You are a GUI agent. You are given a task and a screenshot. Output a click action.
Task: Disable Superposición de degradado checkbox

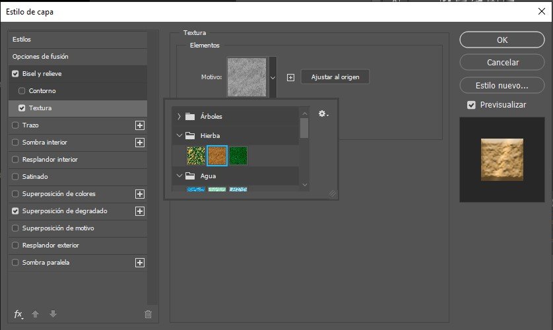coord(15,211)
